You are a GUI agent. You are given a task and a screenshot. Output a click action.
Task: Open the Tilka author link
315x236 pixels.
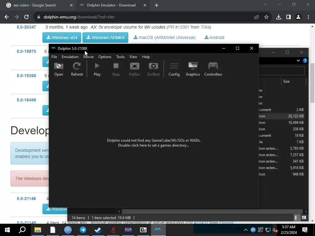205,27
